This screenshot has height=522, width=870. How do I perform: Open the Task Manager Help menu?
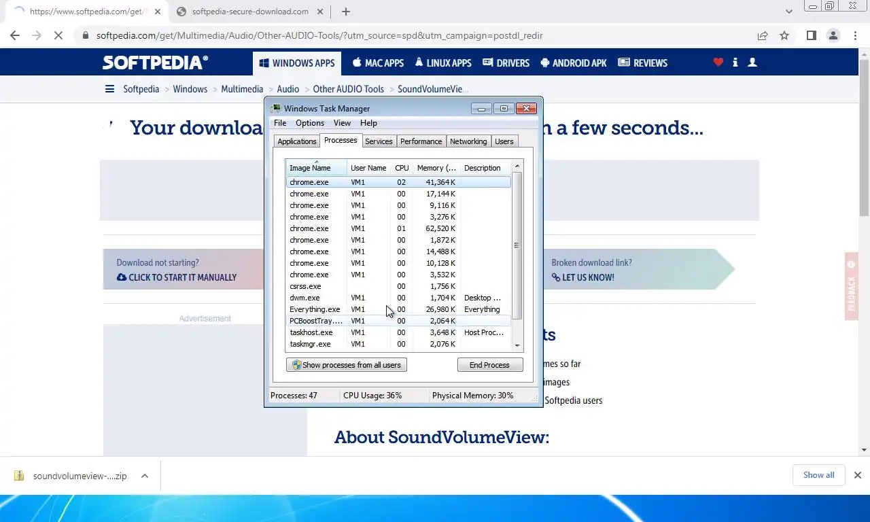[x=368, y=123]
